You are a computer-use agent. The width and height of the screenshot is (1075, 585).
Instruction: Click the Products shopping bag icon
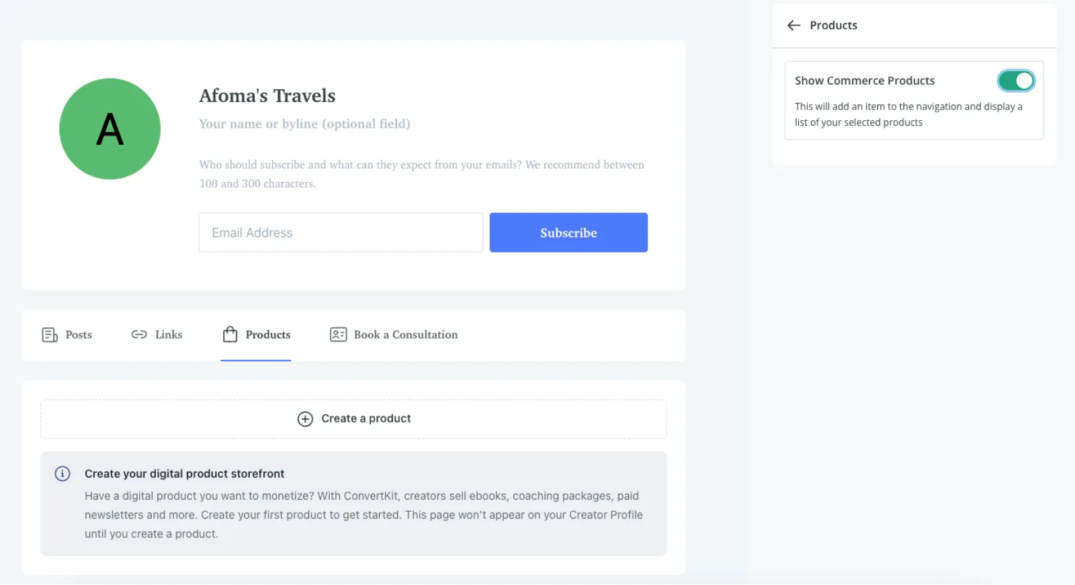230,334
